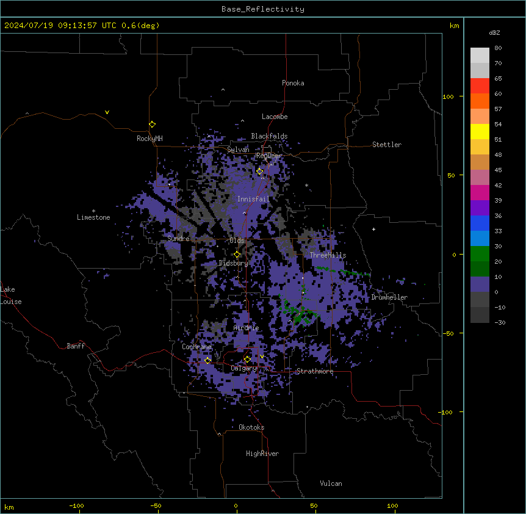Select the yellow 54-51 dBZ legend swatch
Image resolution: width=526 pixels, height=514 pixels.
click(x=480, y=131)
